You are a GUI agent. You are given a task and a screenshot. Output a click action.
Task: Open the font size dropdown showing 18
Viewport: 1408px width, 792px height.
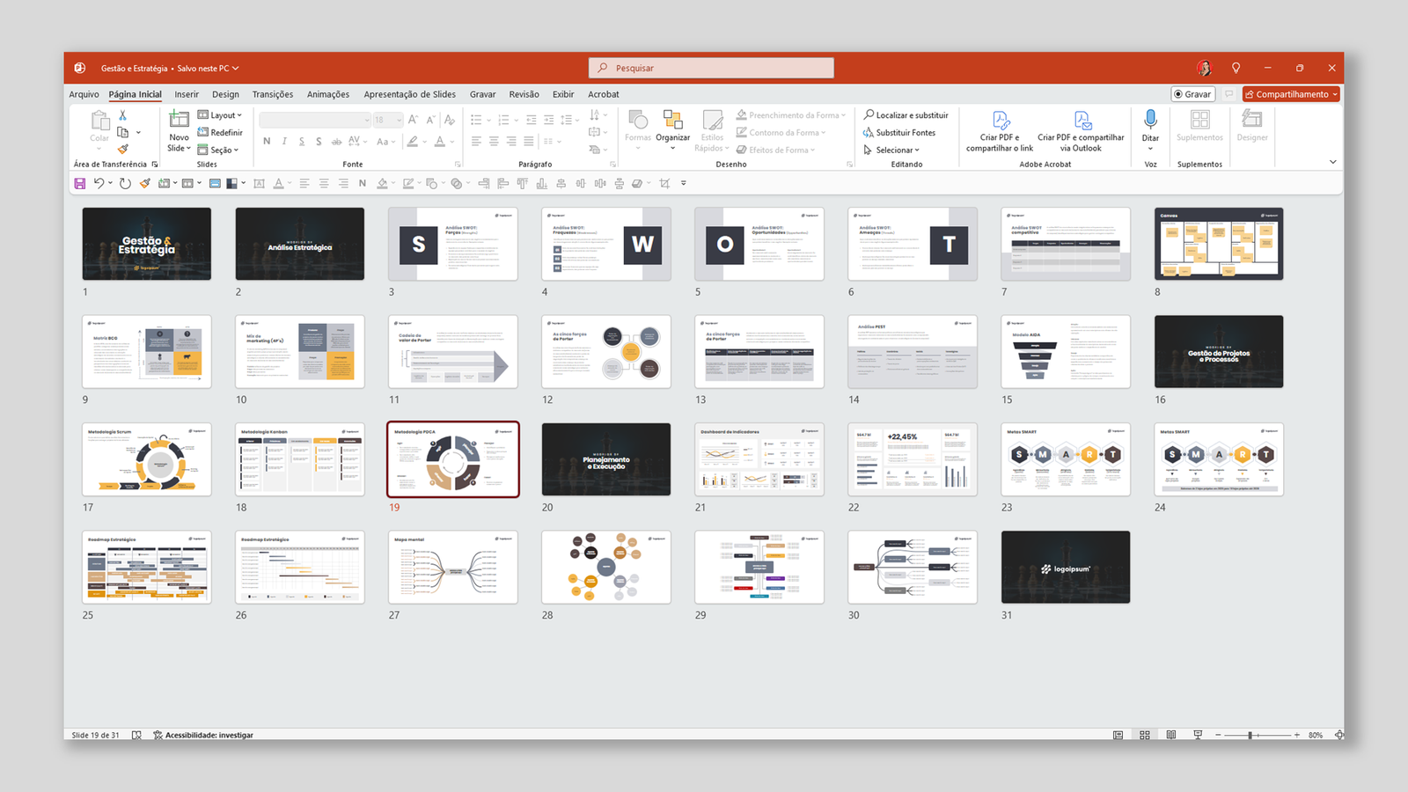pos(388,120)
